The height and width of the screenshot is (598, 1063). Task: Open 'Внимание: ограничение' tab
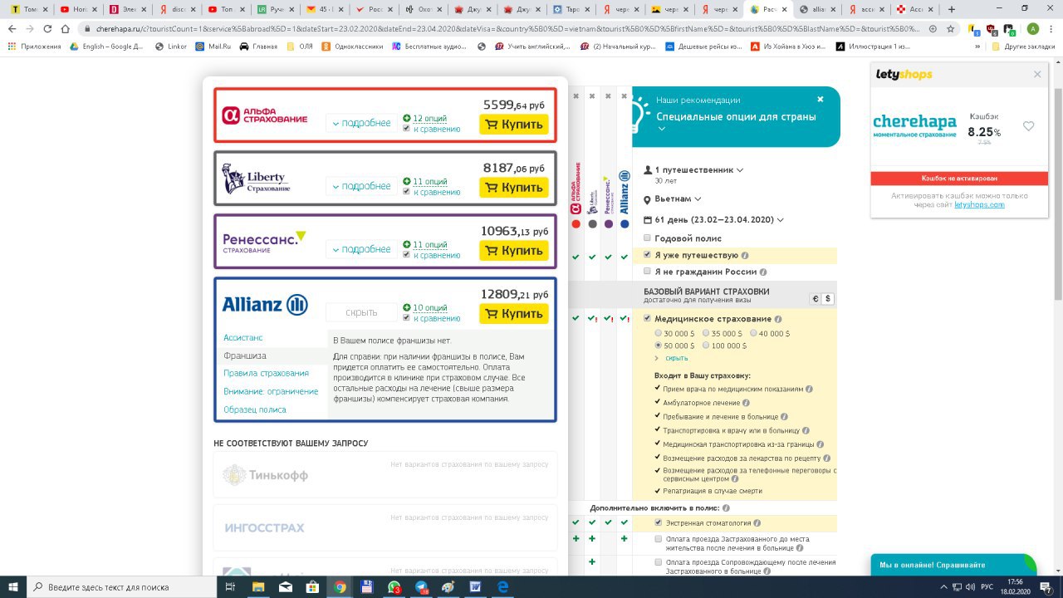click(271, 391)
